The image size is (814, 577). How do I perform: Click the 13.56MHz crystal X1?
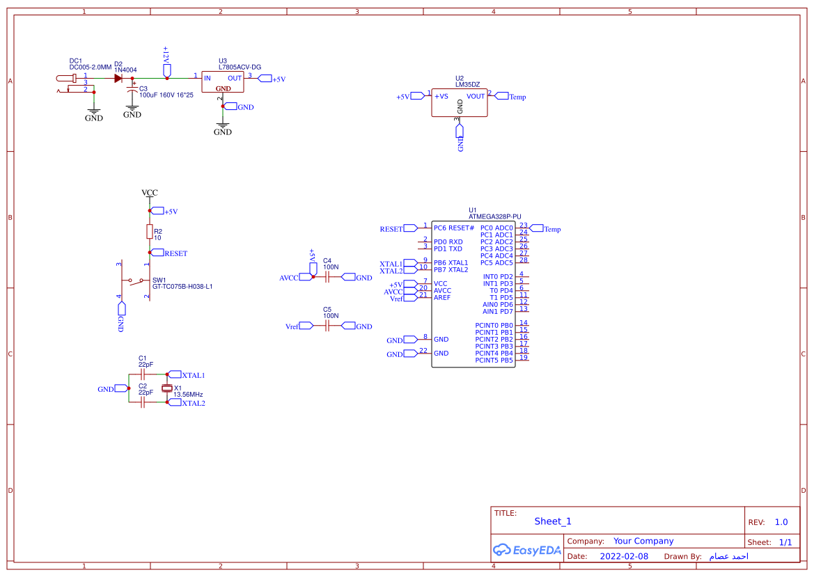[x=166, y=390]
